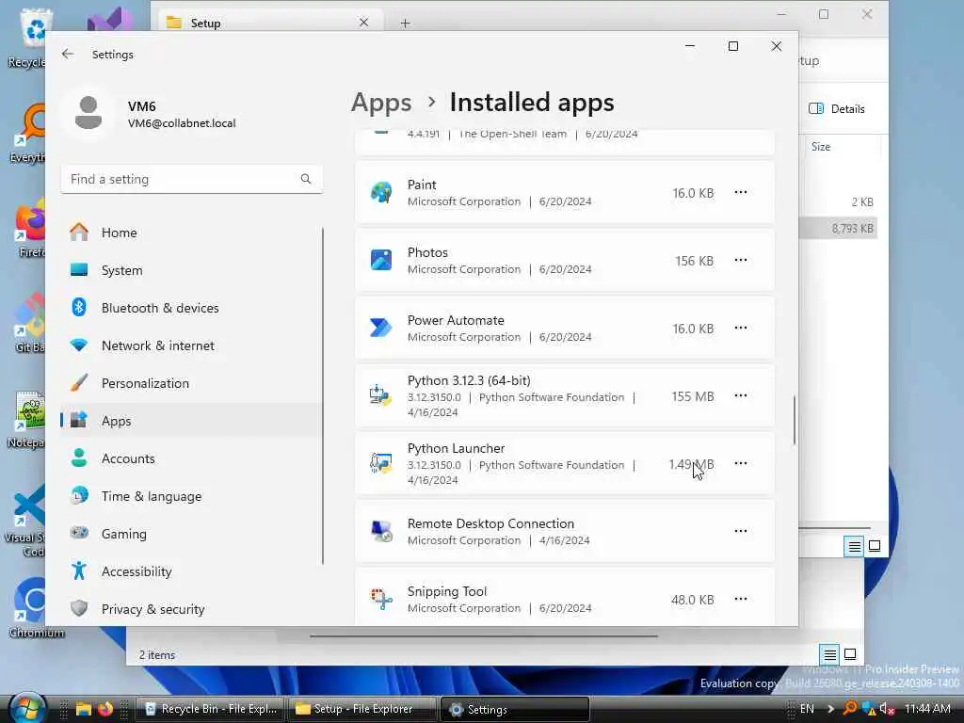The image size is (964, 723).
Task: Launch Firefox from the taskbar quick launch
Action: [x=105, y=709]
